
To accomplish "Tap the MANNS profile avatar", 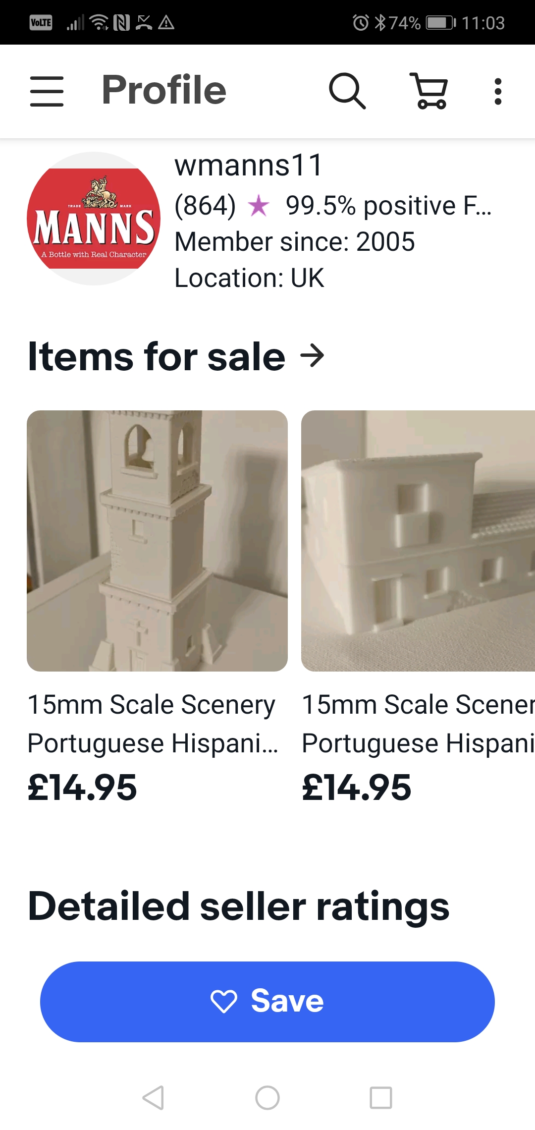I will pyautogui.click(x=94, y=219).
